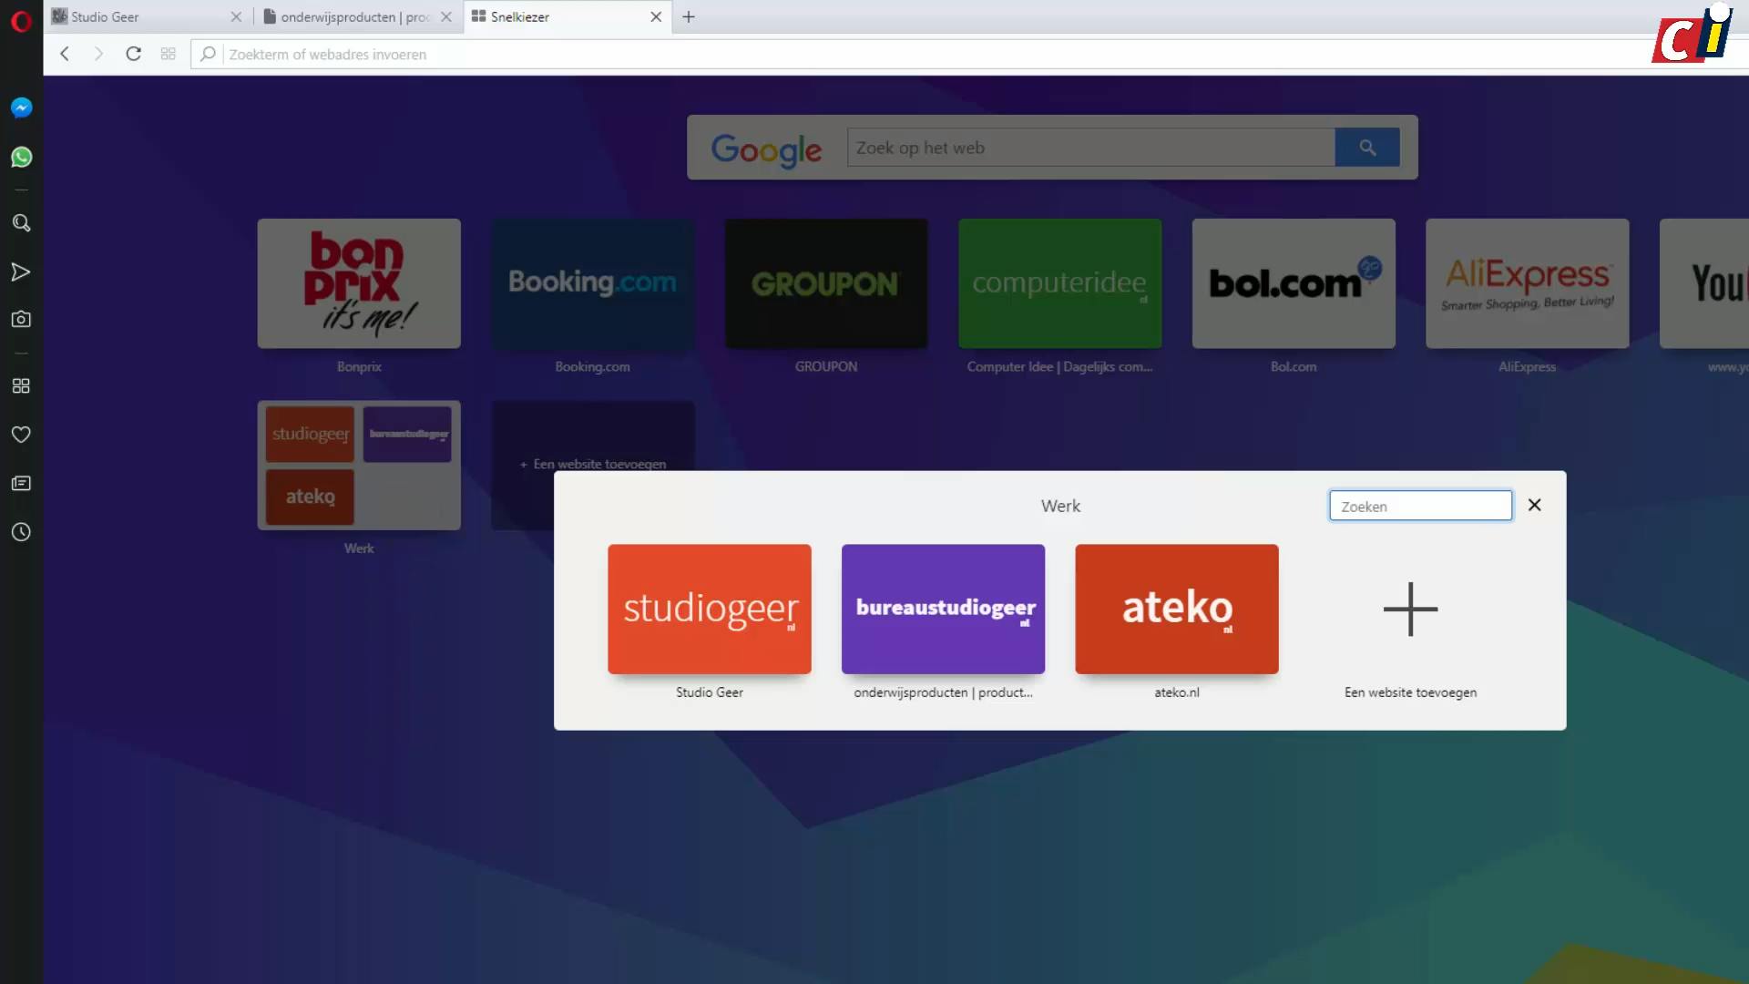
Task: Open the ateko.nl tile
Action: [1176, 609]
